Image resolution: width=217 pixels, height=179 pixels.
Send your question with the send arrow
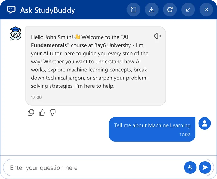coord(205,167)
